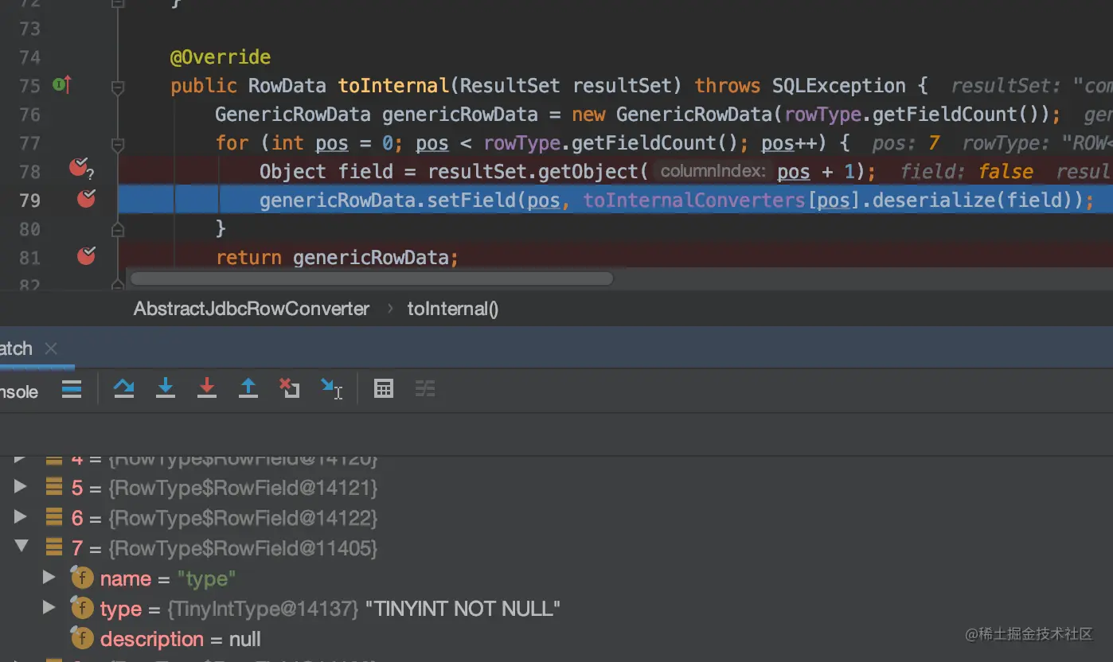Click the Trace Current Stream Chain icon
The height and width of the screenshot is (662, 1113).
pyautogui.click(x=425, y=388)
